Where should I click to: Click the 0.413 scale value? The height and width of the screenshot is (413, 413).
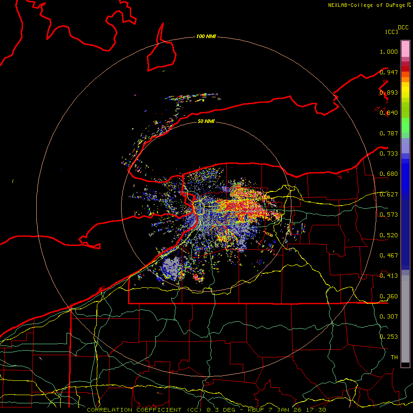tap(389, 276)
